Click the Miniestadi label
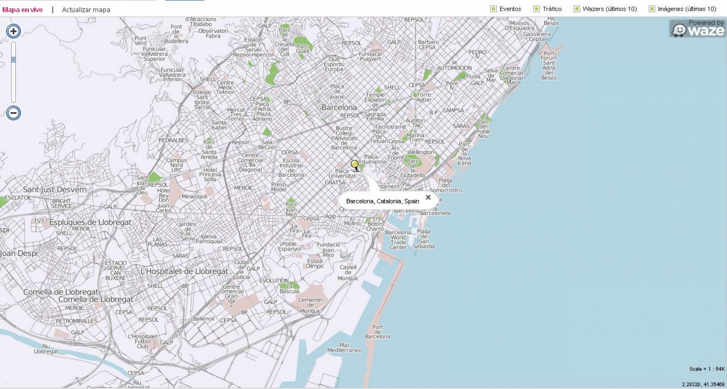 point(194,197)
